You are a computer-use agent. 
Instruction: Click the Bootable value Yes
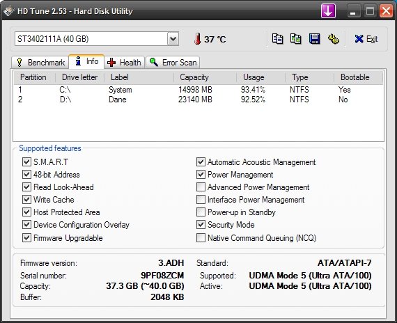coord(344,90)
